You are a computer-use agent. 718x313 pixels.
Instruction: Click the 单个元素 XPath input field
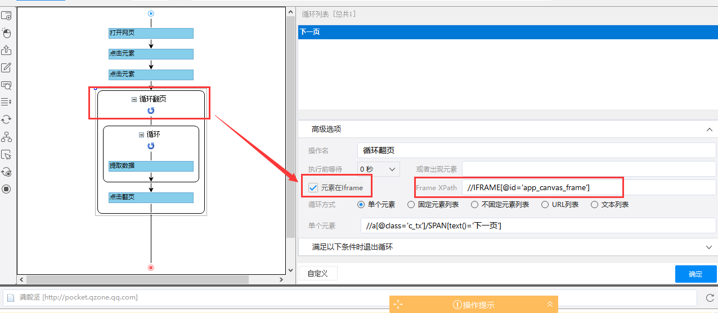tap(538, 225)
